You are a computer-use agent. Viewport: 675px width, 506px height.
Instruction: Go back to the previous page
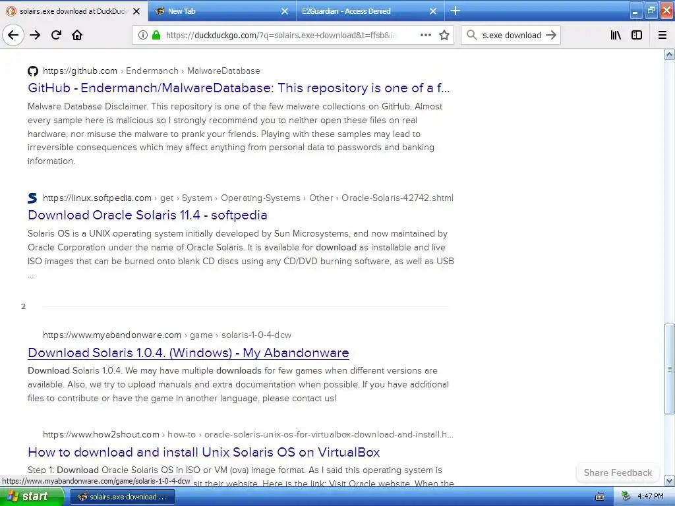[x=13, y=35]
